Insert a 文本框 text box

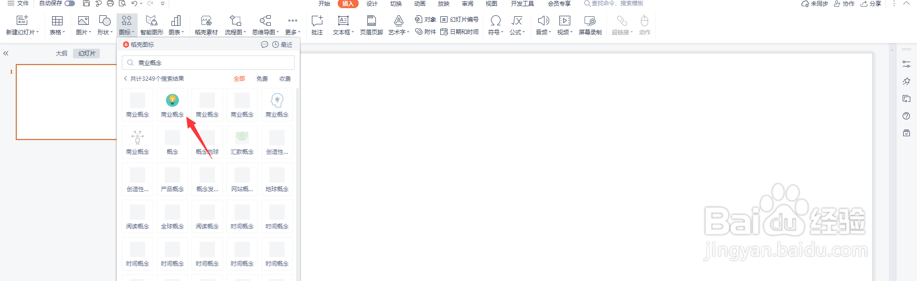343,25
